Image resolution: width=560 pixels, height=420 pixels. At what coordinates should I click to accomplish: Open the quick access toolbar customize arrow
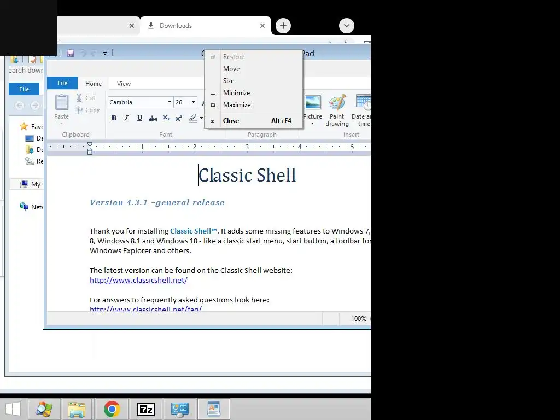[104, 54]
